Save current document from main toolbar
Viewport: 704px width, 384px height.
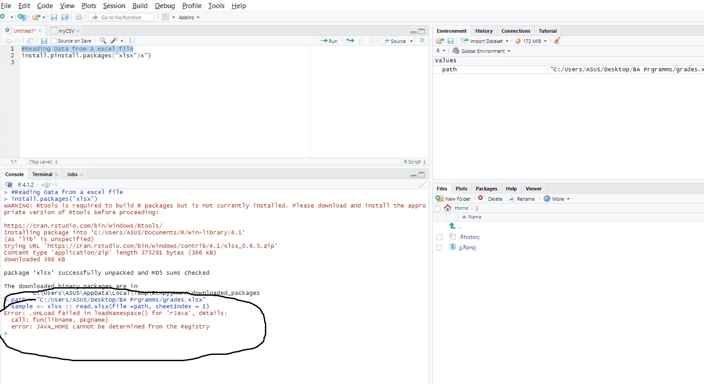click(54, 17)
